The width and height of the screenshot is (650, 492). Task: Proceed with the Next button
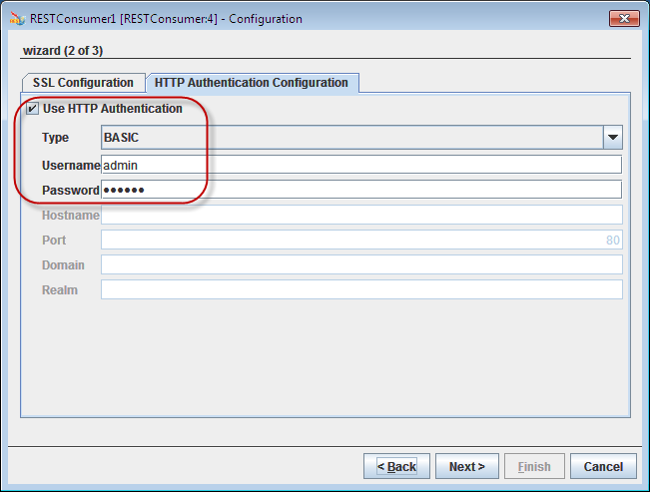pos(466,466)
